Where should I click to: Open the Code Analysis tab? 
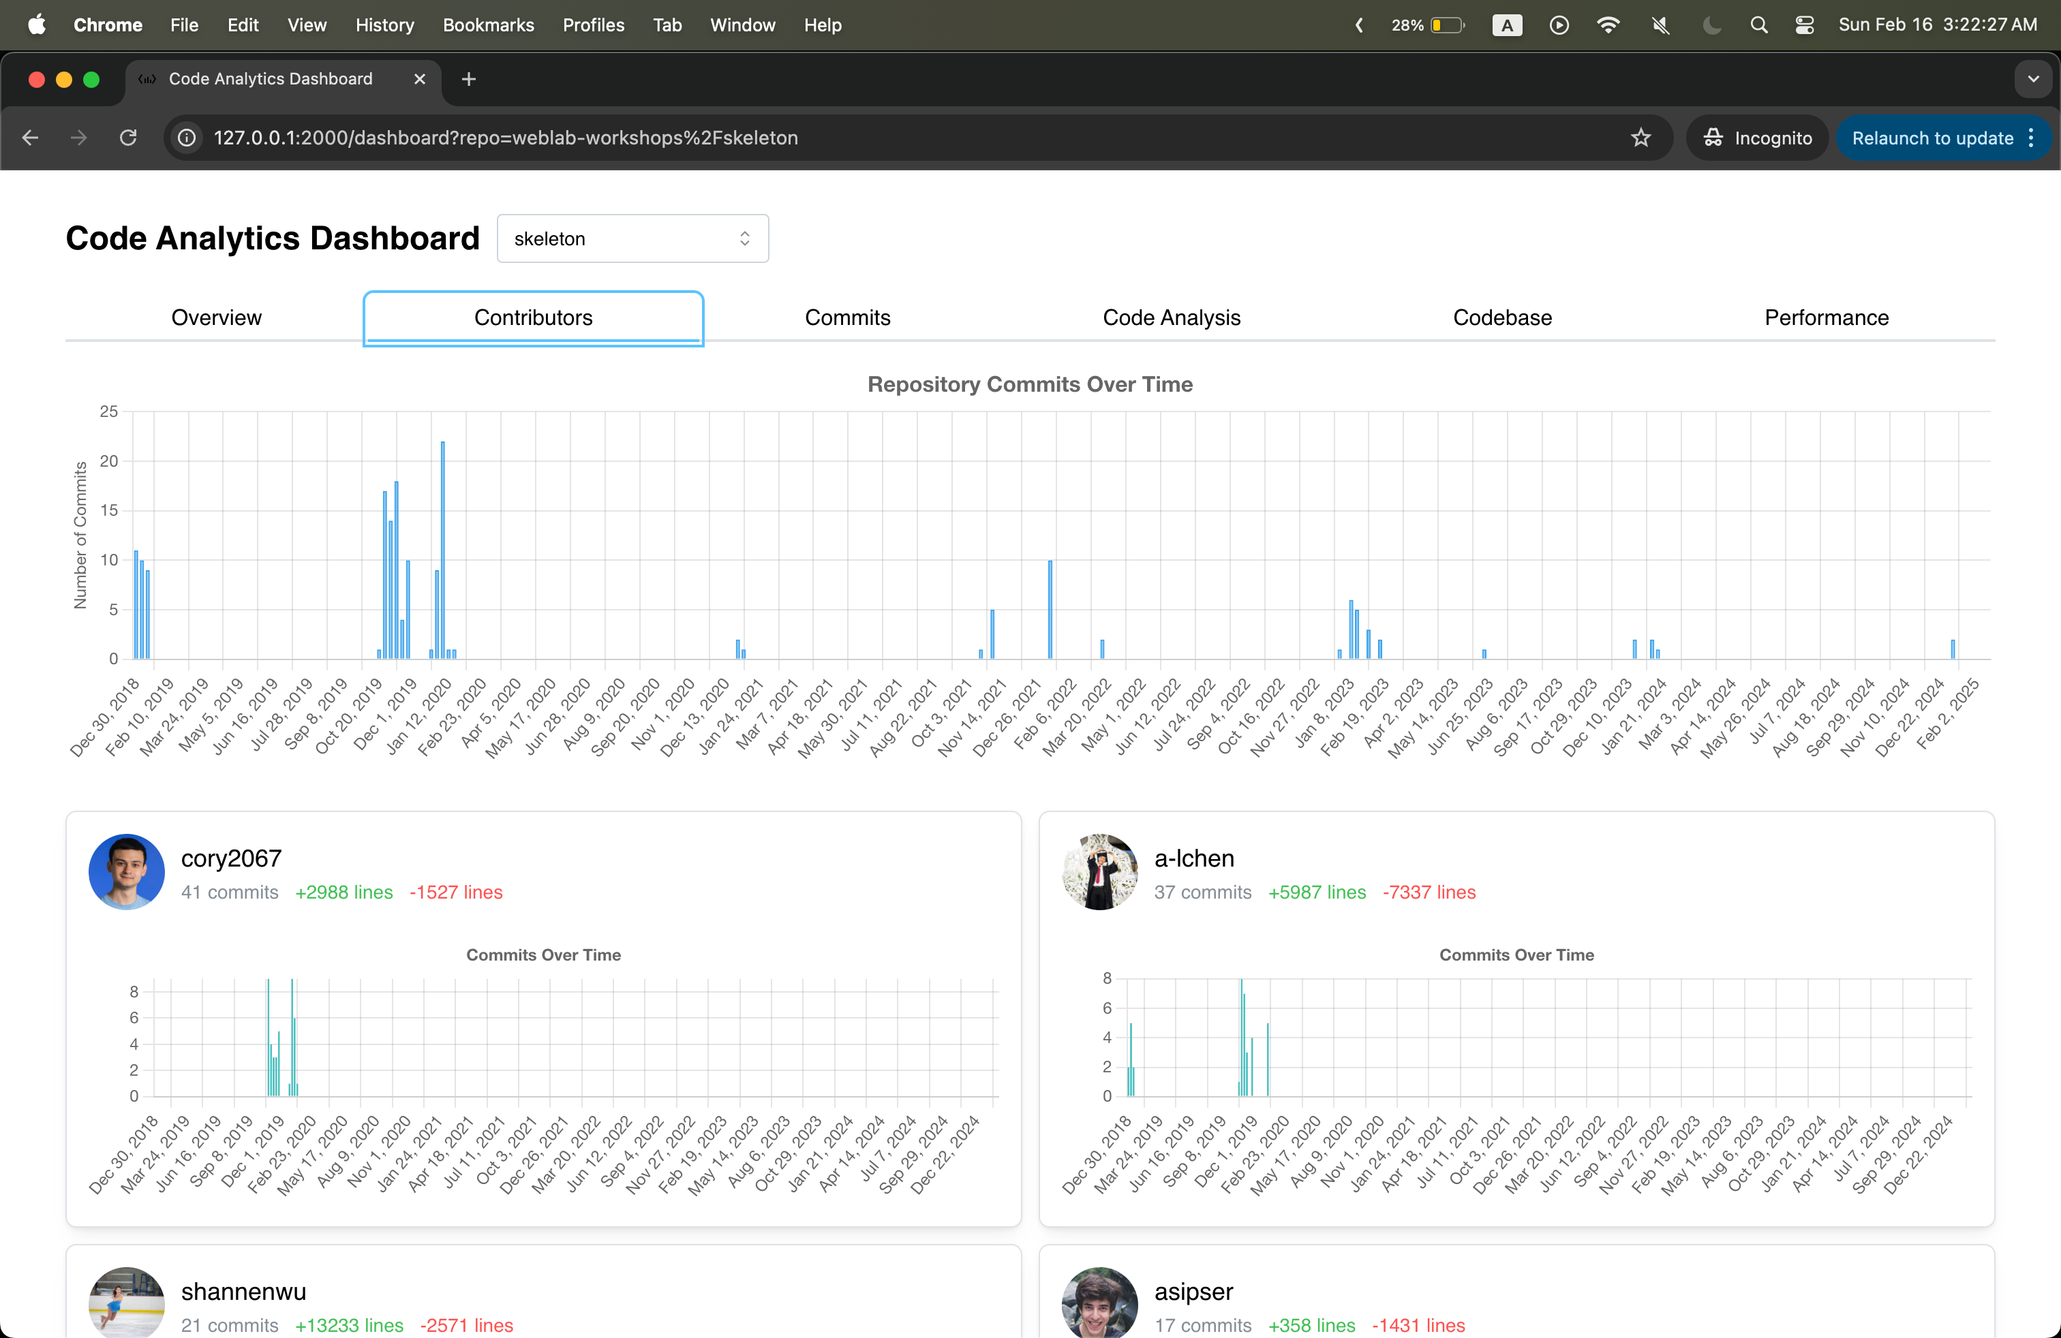pos(1171,317)
